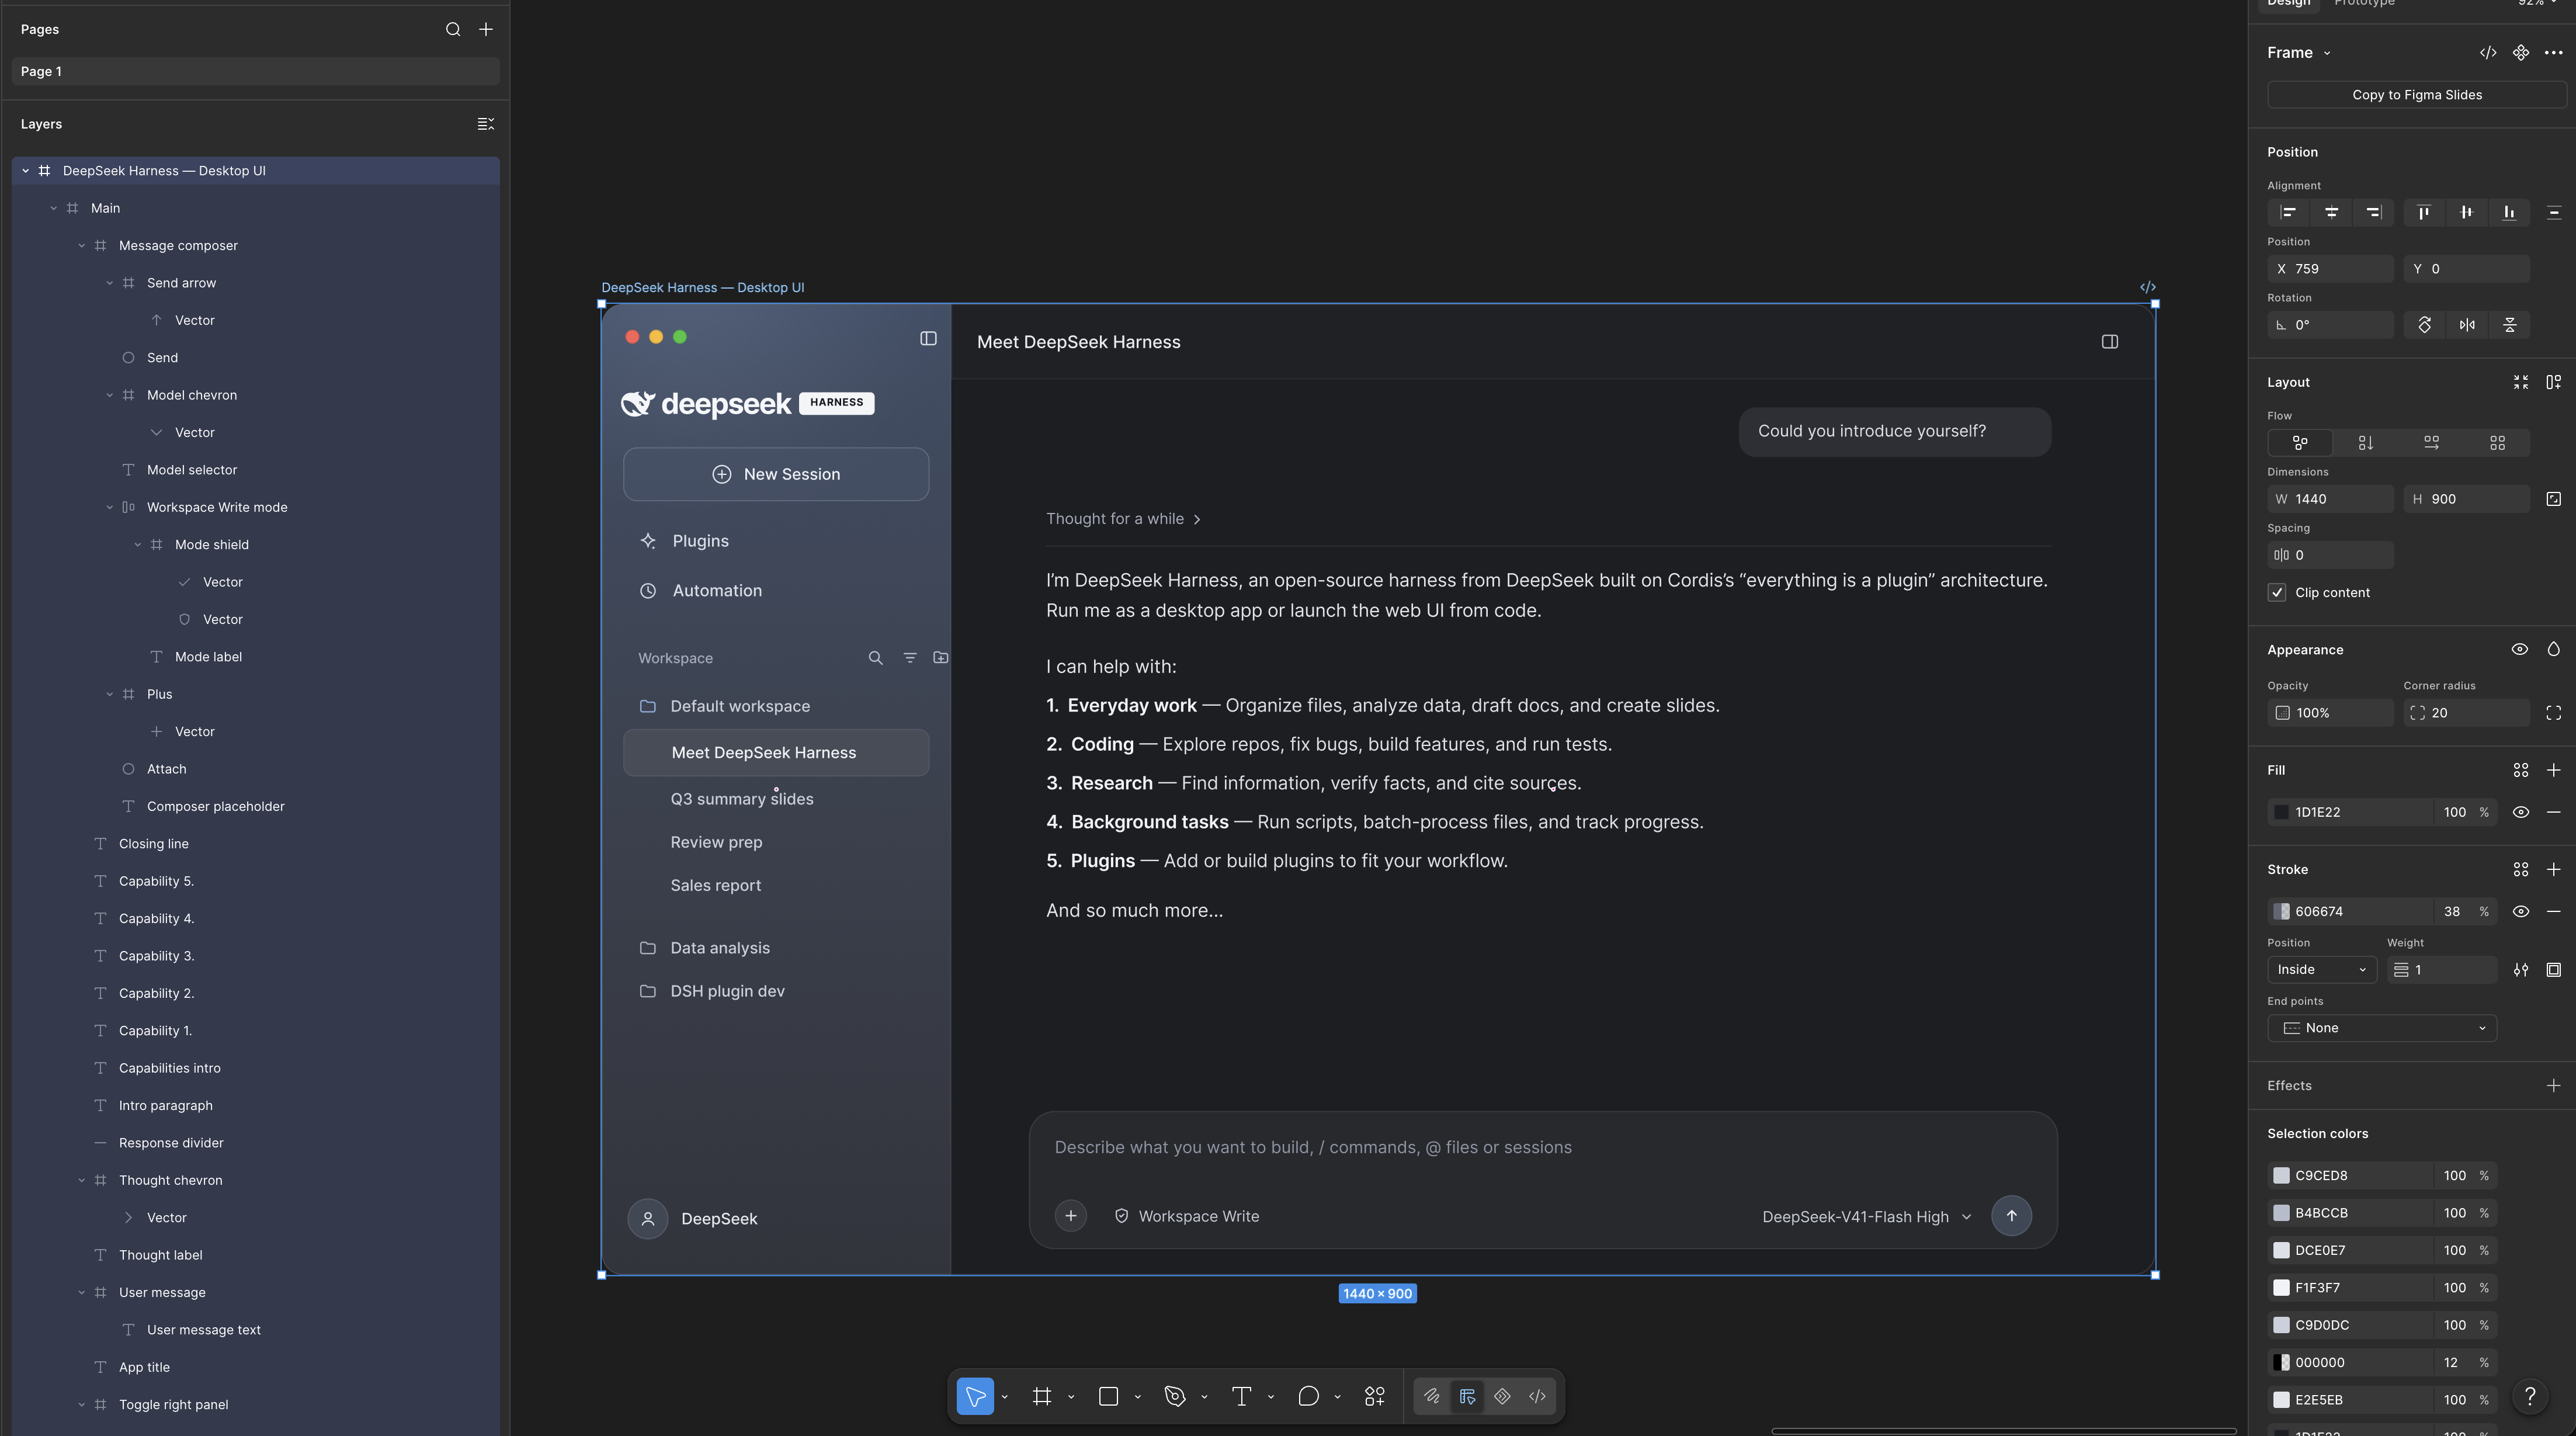Select the Pen tool
Image resolution: width=2576 pixels, height=1436 pixels.
click(x=1175, y=1396)
